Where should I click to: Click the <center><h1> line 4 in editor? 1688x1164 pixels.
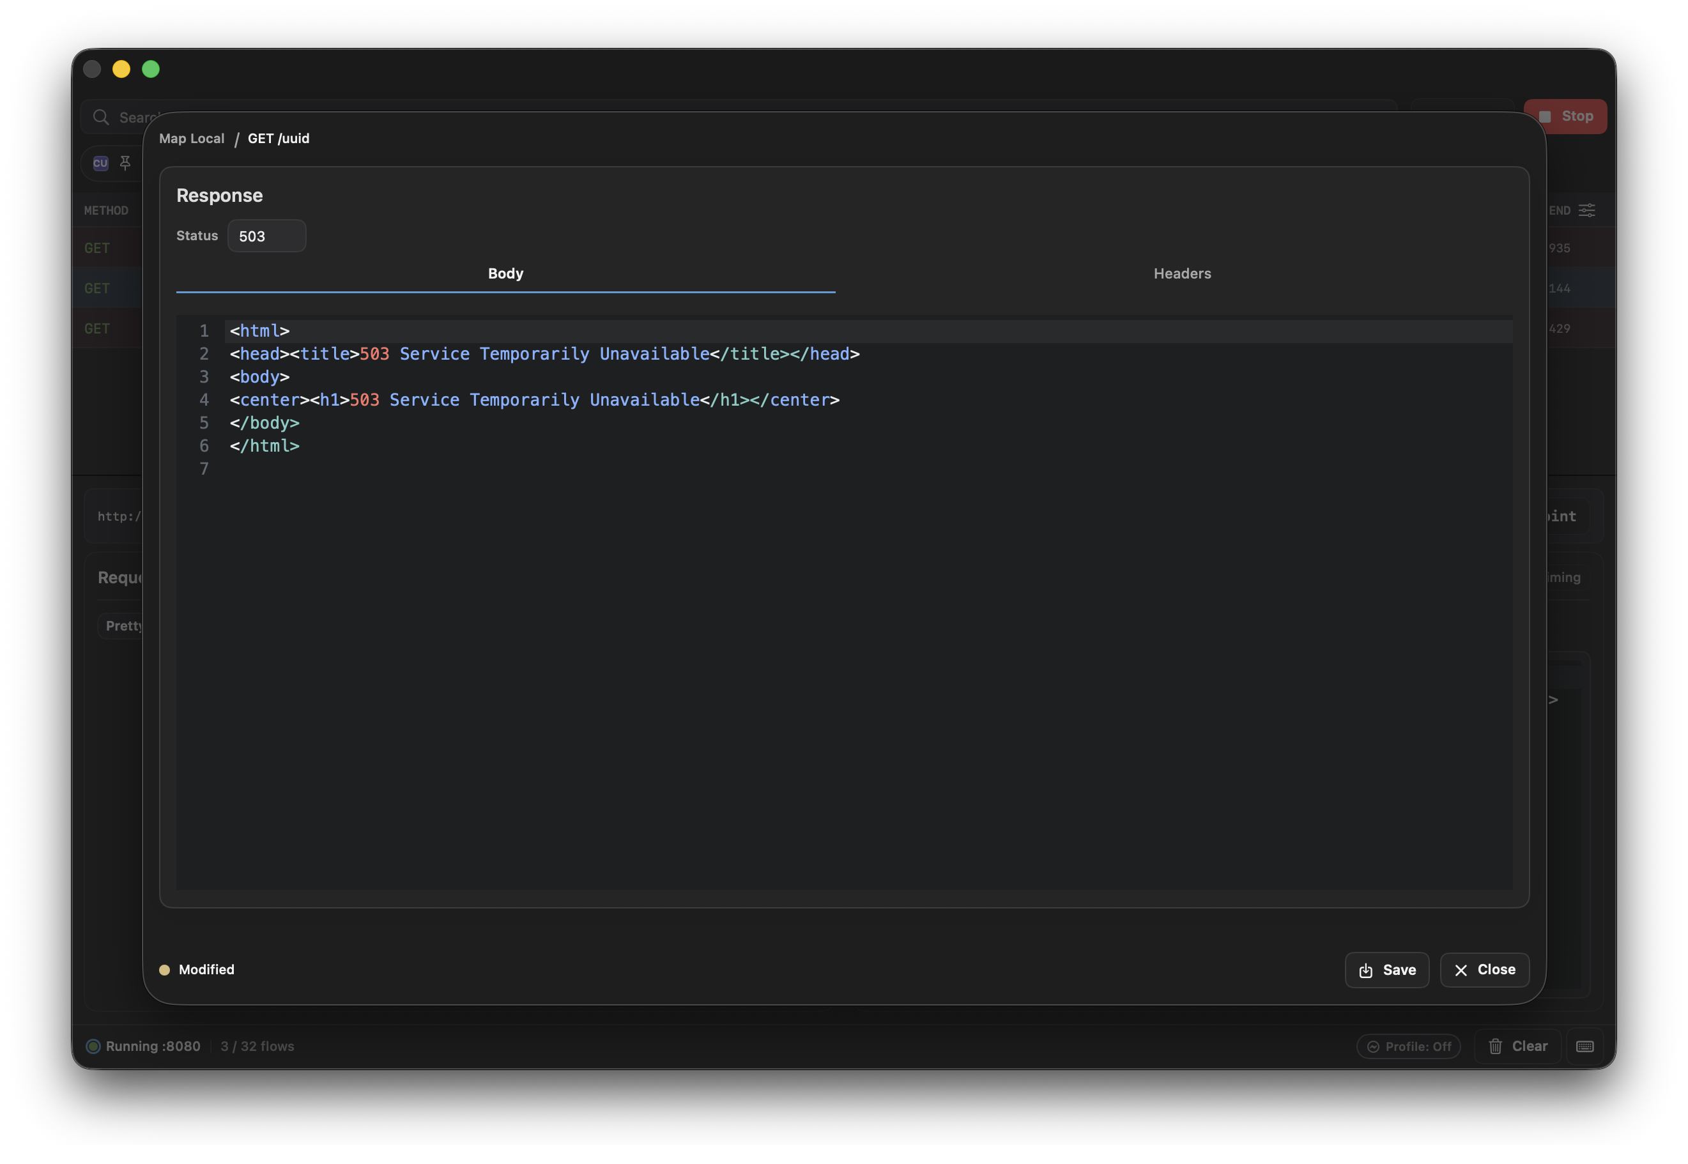click(535, 400)
